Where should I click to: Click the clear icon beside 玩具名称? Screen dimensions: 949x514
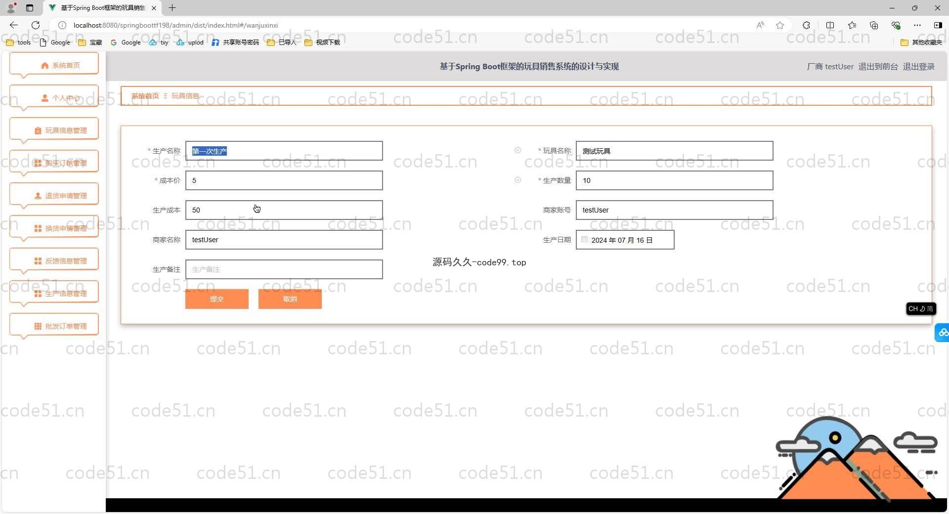[x=518, y=150]
